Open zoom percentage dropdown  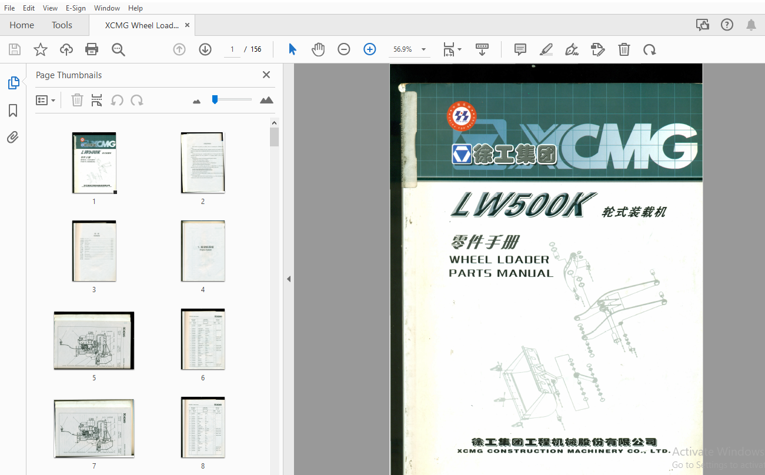[x=423, y=49]
